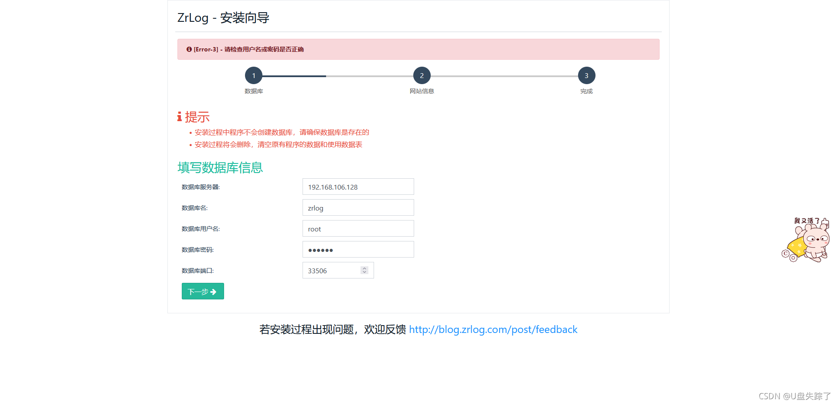
Task: Click the bullet point before 安装过程中程序不会创建数据库
Action: point(191,132)
